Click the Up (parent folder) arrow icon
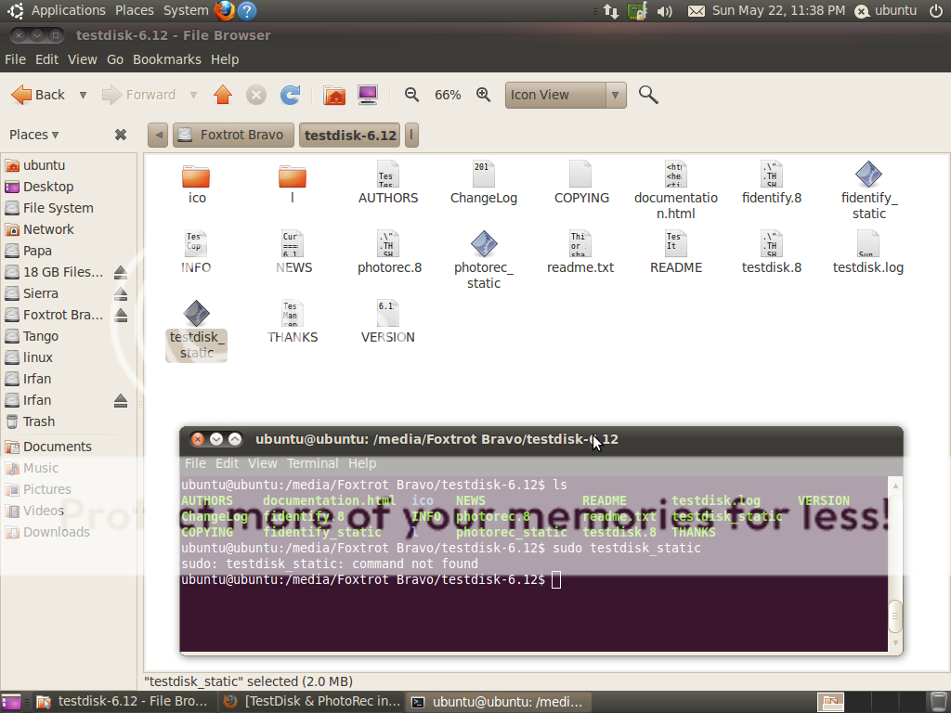Viewport: 951px width, 713px height. pyautogui.click(x=222, y=95)
